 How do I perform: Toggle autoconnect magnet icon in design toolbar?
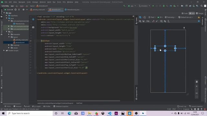click(144, 21)
